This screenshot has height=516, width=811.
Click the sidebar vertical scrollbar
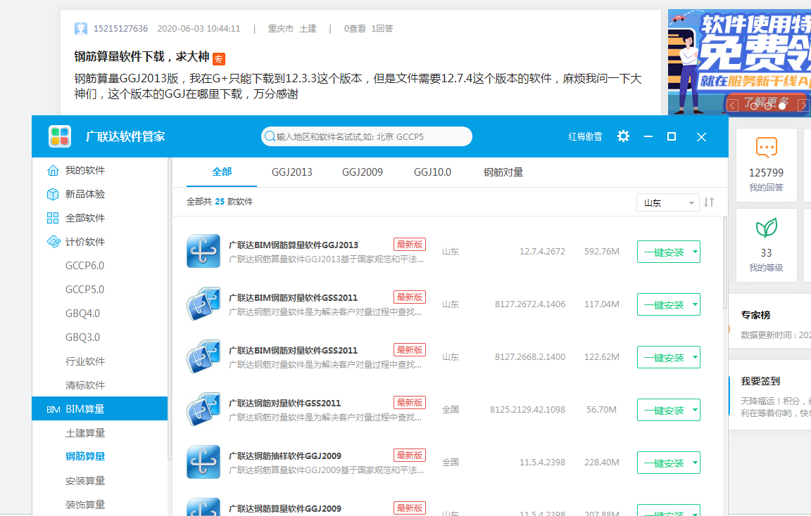click(169, 310)
